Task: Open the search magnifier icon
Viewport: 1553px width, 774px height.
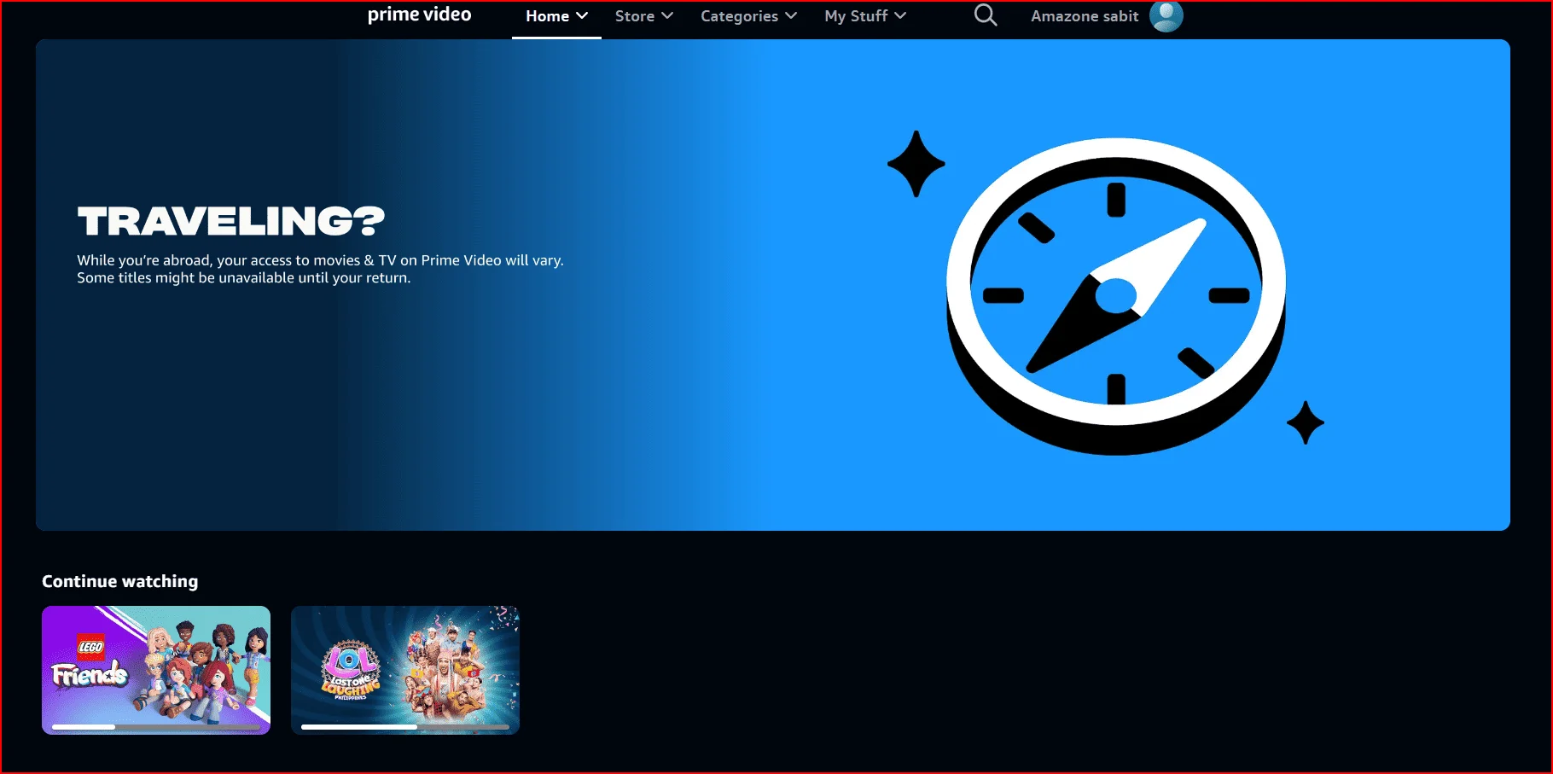Action: tap(986, 15)
